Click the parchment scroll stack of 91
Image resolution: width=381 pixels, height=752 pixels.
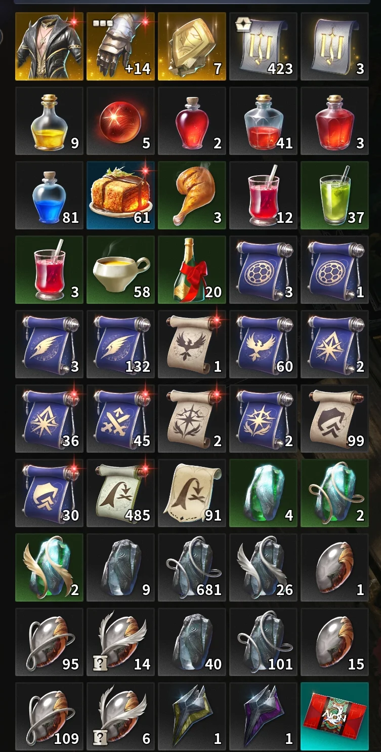pyautogui.click(x=192, y=493)
